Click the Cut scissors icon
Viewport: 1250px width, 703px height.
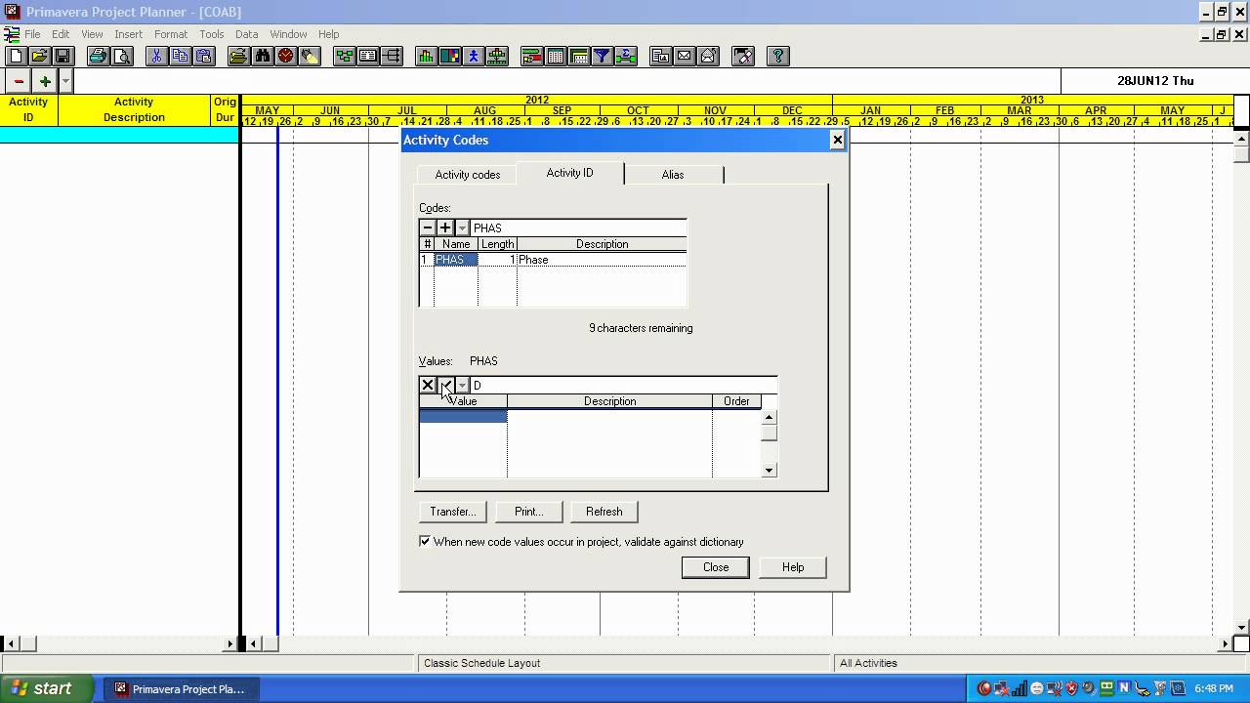[x=156, y=57]
